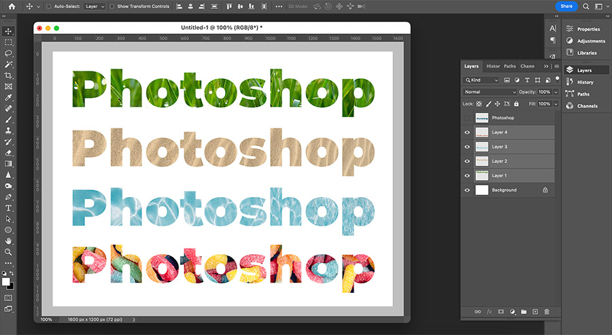Select the Clone Stamp tool

(8, 130)
